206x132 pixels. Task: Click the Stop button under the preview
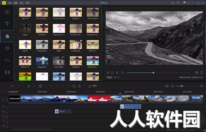[122, 73]
